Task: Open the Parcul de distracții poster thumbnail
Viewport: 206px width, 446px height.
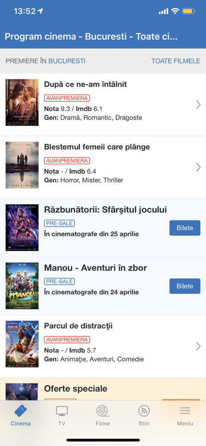Action: click(x=22, y=344)
